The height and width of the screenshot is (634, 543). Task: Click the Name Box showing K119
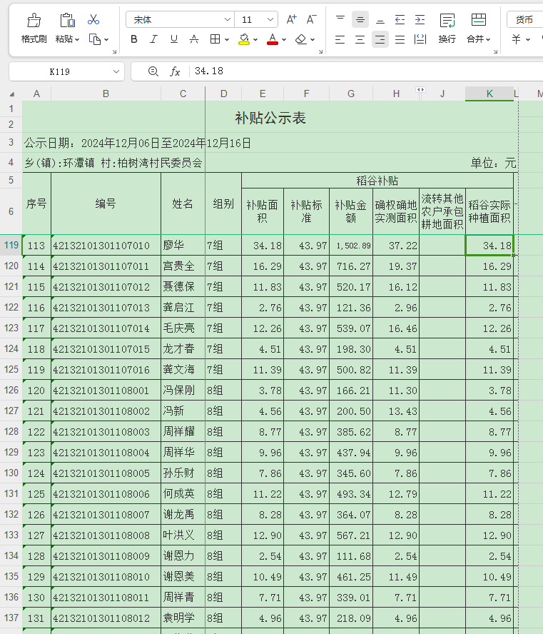[60, 71]
